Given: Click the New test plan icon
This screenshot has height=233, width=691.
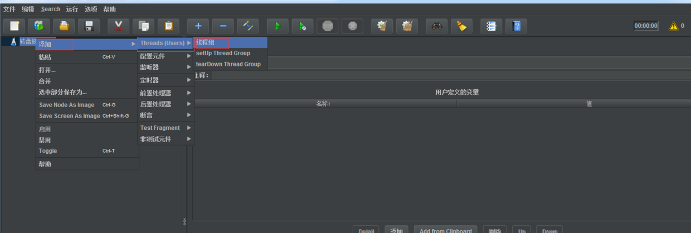Looking at the screenshot, I should [14, 26].
